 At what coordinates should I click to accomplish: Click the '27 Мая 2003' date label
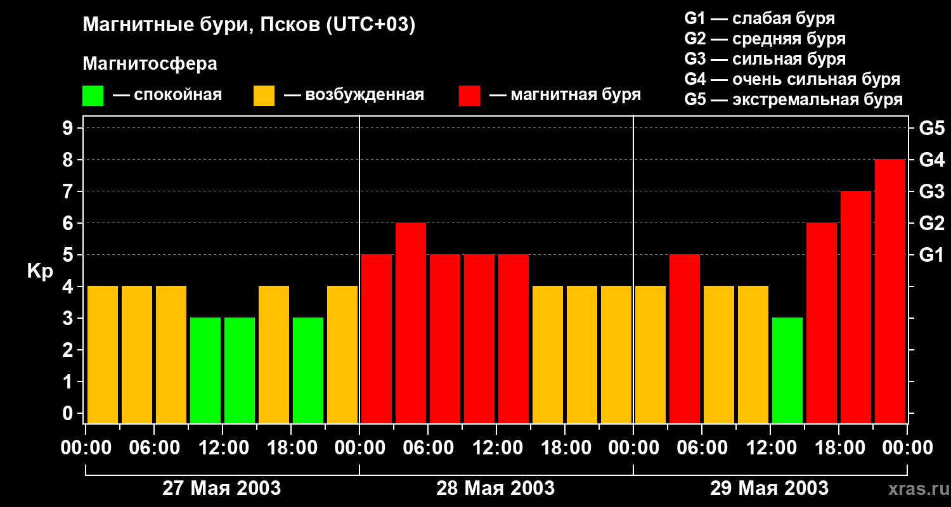pos(222,488)
